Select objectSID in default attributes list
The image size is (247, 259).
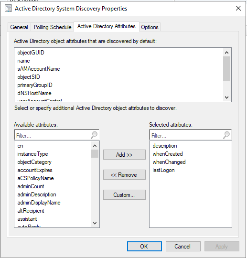point(29,77)
